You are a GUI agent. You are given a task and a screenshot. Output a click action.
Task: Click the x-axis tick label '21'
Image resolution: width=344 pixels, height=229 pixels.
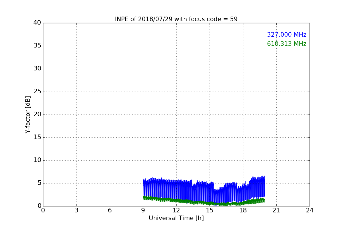click(x=276, y=210)
